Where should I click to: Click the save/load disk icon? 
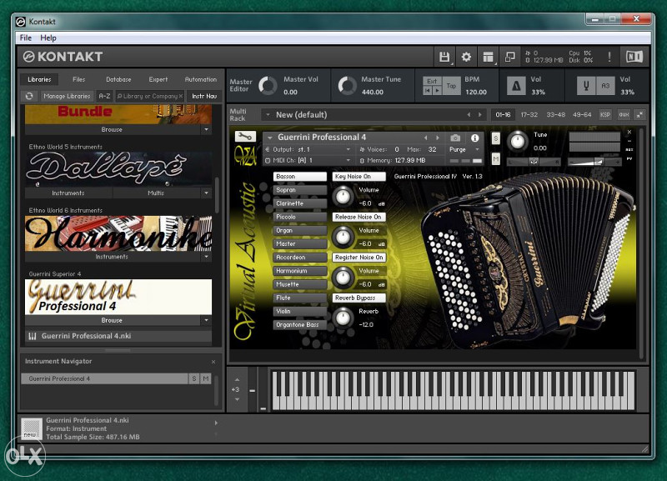click(444, 57)
